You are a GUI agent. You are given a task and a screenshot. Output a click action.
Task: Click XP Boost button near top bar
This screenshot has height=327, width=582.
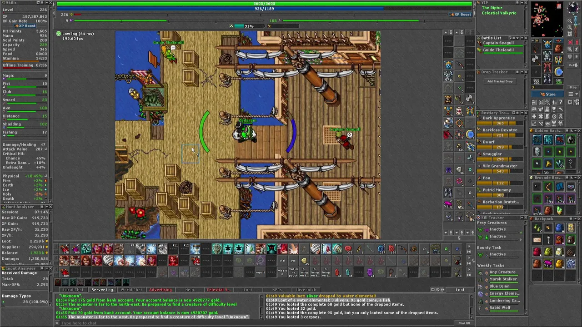[x=461, y=15]
